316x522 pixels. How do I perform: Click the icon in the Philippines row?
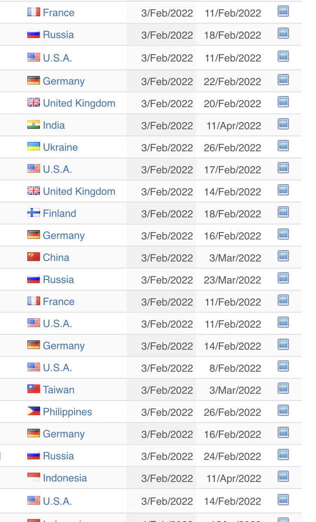283,410
